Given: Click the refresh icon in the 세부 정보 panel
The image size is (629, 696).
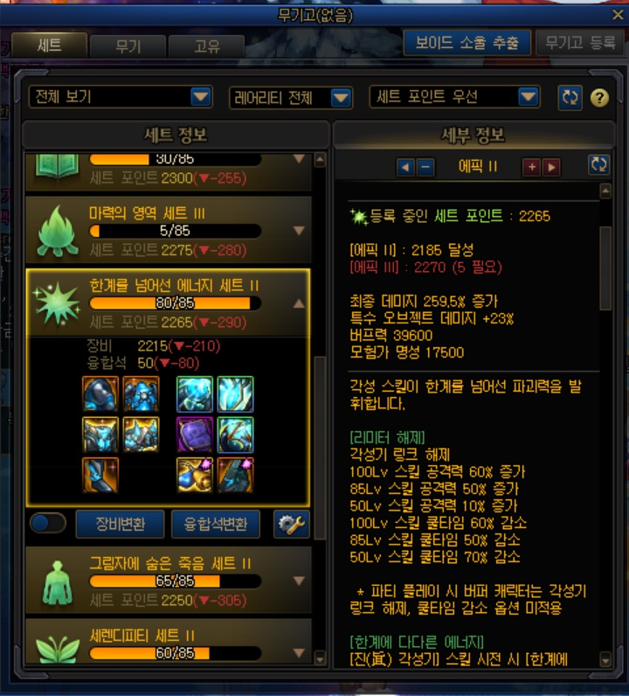Looking at the screenshot, I should click(x=598, y=164).
